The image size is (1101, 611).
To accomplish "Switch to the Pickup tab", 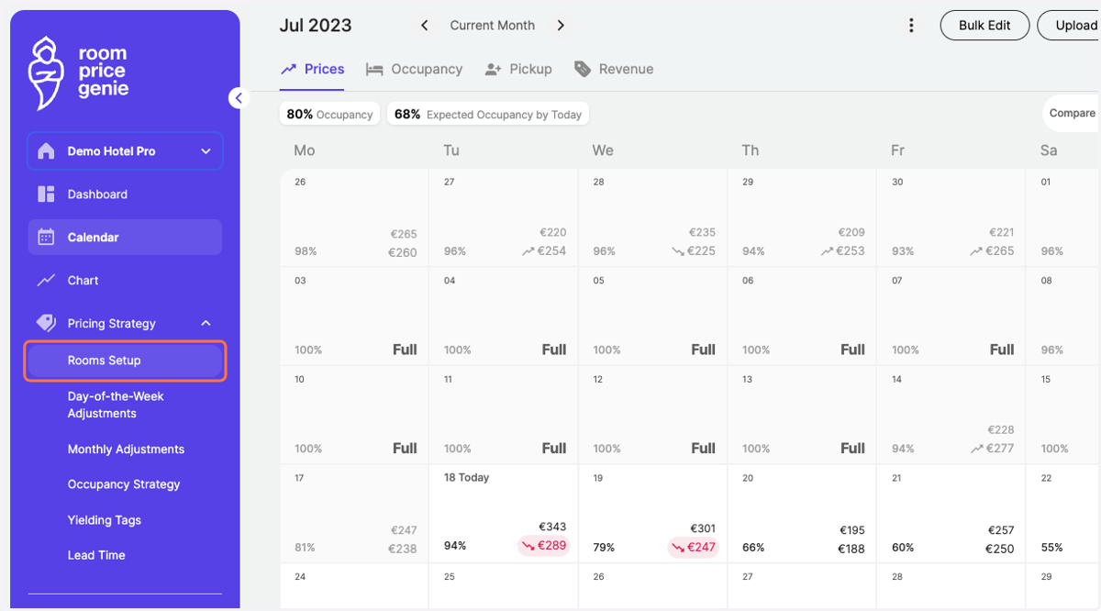I will point(518,69).
